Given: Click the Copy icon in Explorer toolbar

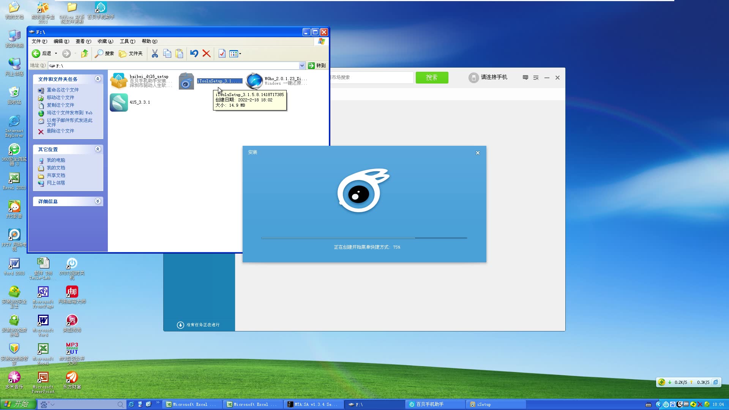Looking at the screenshot, I should coord(167,54).
